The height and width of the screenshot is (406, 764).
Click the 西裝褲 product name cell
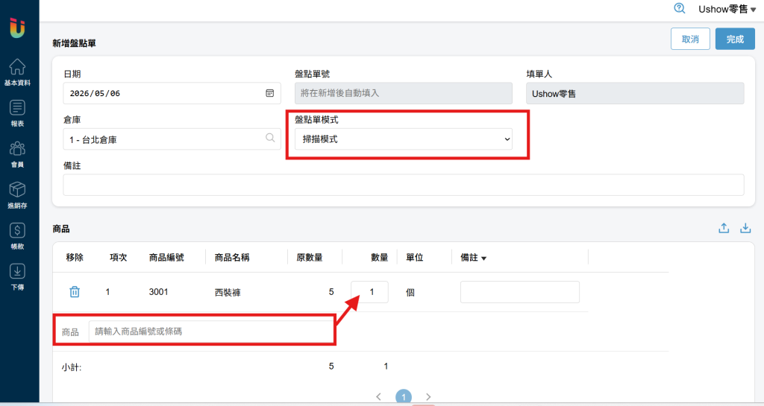tap(228, 292)
